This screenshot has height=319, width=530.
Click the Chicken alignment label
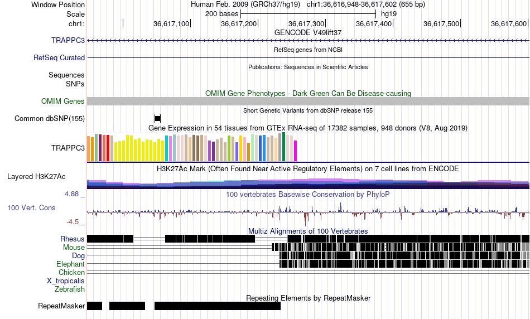click(x=71, y=272)
